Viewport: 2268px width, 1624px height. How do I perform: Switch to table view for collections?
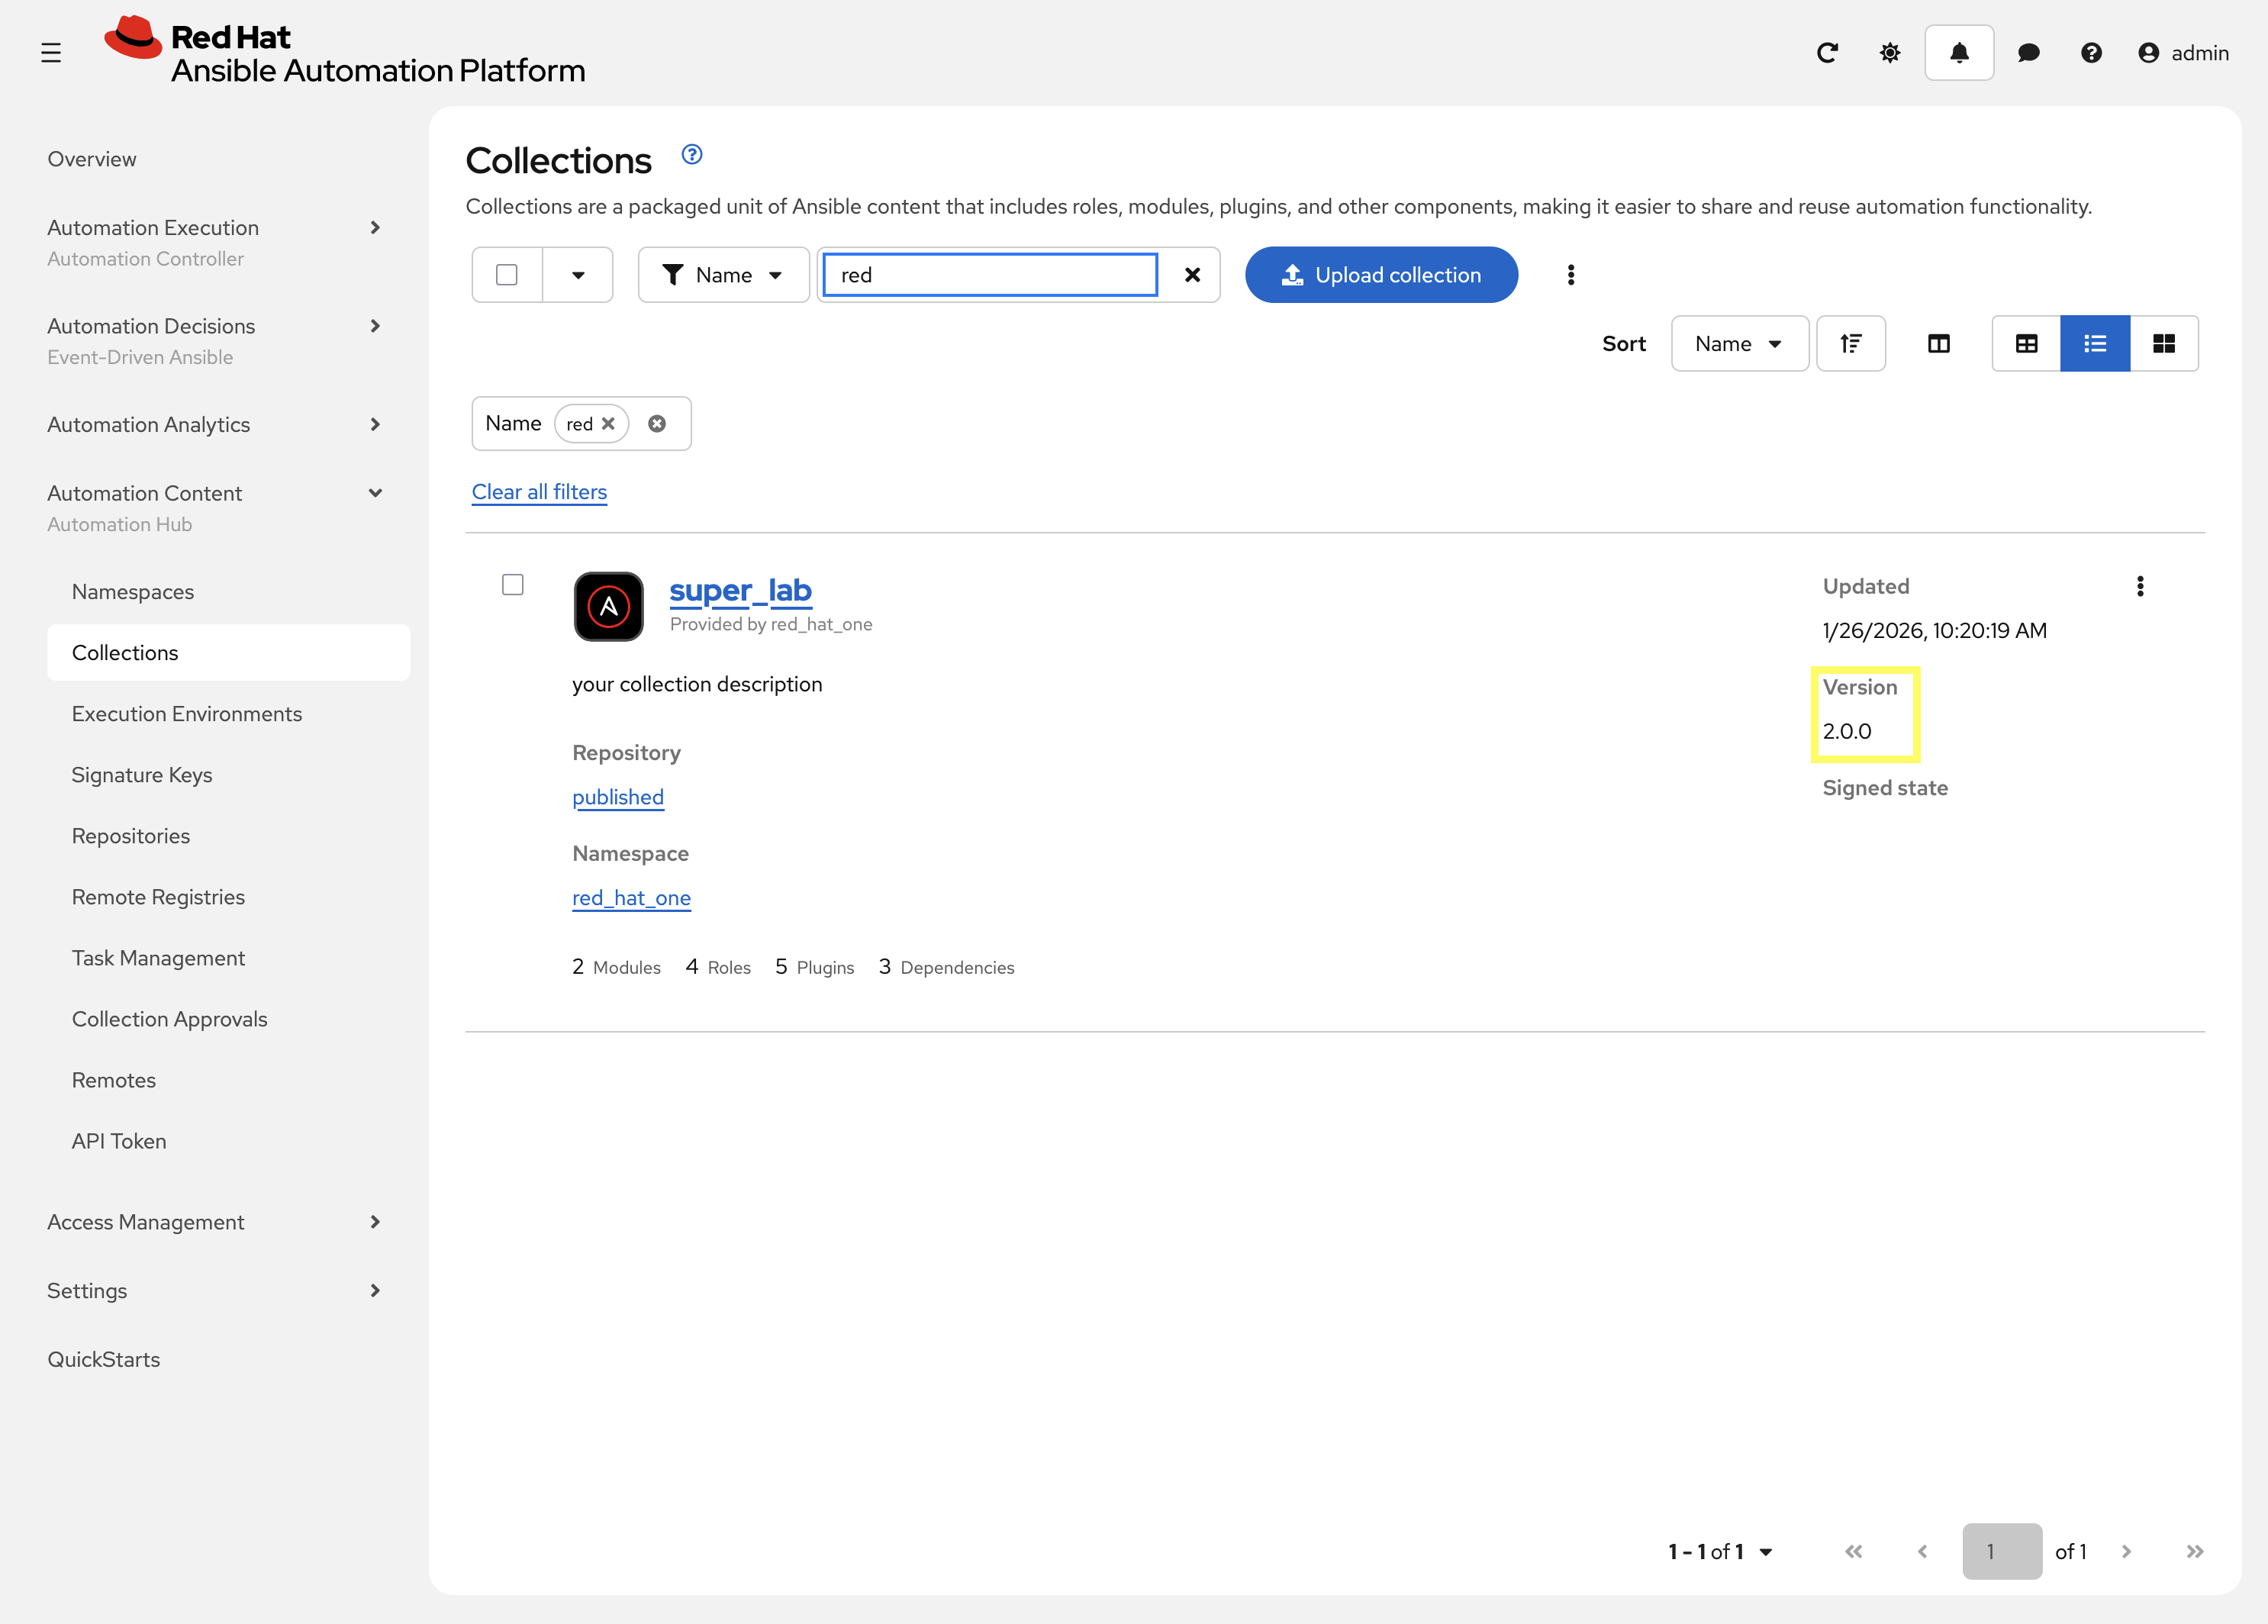[x=2027, y=343]
